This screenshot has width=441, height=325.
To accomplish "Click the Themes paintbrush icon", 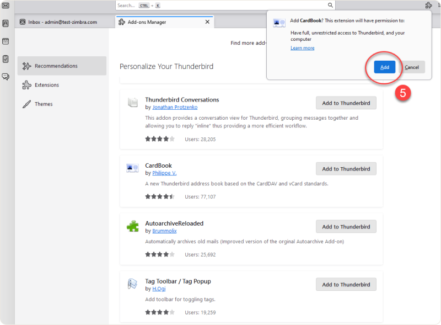I will coord(26,104).
